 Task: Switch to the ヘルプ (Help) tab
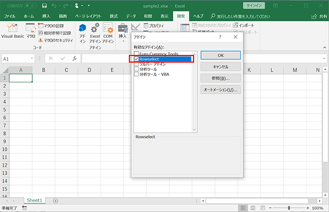(x=198, y=16)
